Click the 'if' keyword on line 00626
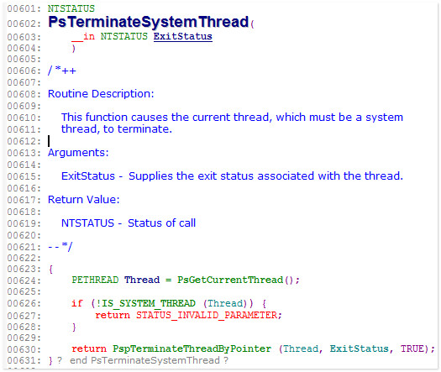 [77, 303]
